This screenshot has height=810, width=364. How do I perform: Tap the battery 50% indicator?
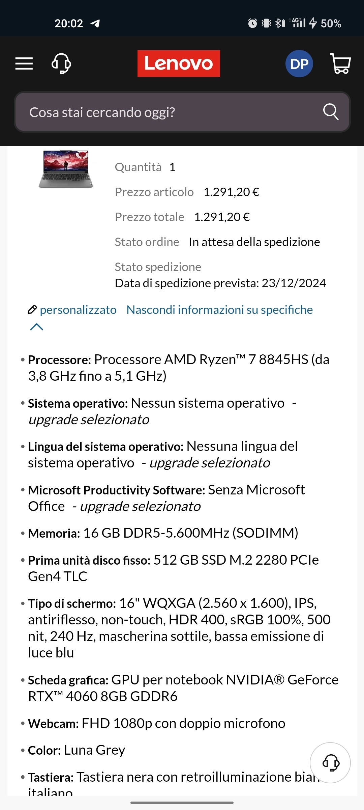[x=331, y=23]
